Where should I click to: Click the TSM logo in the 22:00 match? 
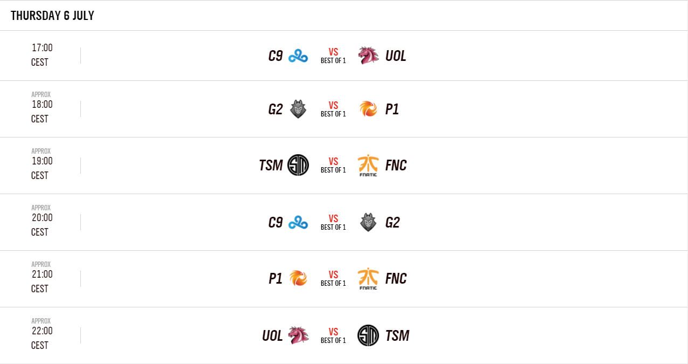(x=368, y=335)
